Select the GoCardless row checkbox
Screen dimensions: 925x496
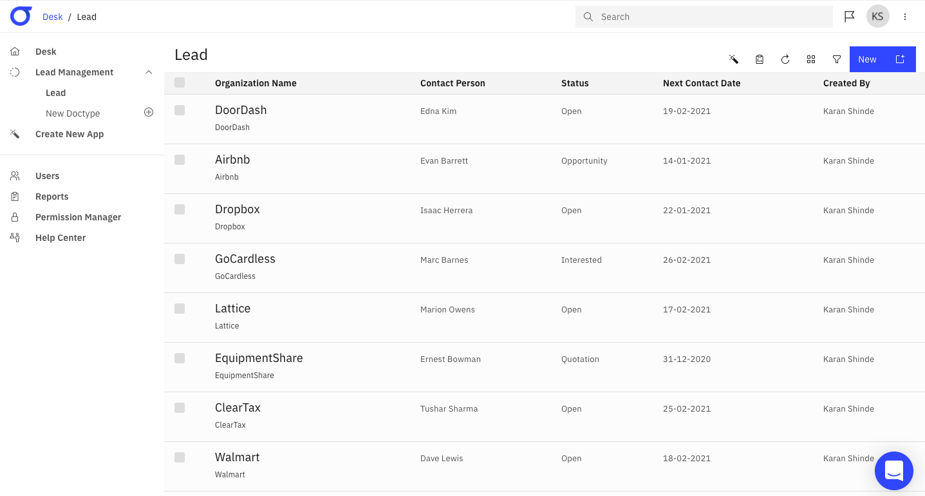pyautogui.click(x=180, y=259)
